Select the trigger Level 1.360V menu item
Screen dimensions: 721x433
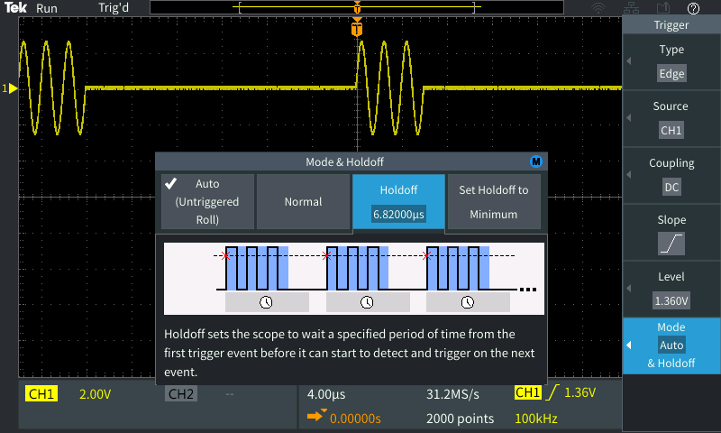(671, 289)
